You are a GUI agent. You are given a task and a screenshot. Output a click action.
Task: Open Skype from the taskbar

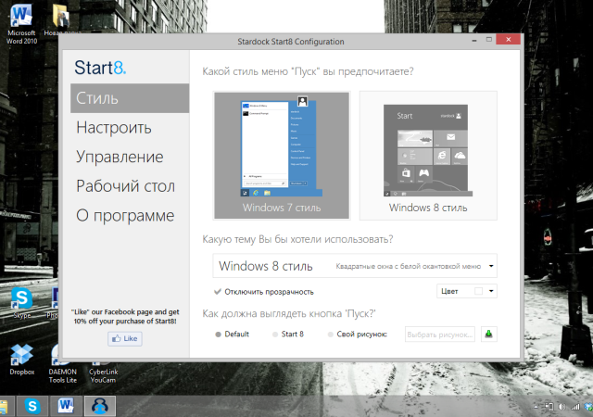coord(32,407)
